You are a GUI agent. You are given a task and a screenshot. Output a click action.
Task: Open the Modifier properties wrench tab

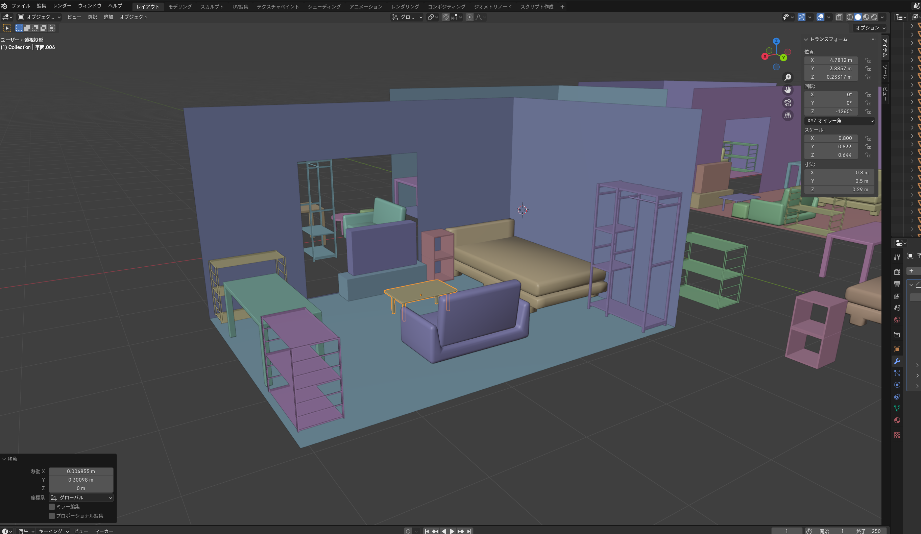click(897, 361)
